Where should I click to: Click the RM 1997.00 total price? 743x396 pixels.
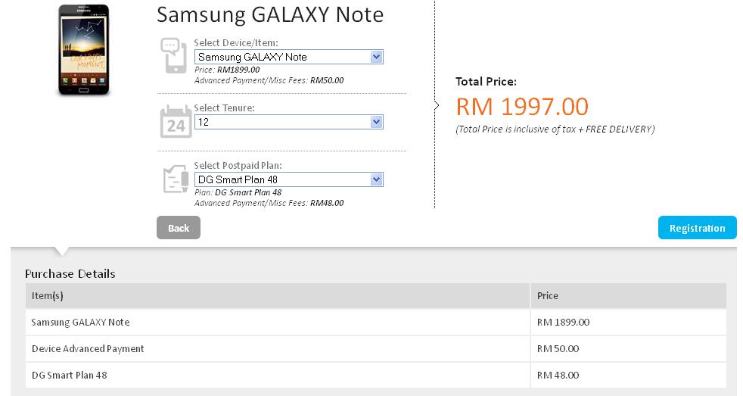tap(522, 106)
